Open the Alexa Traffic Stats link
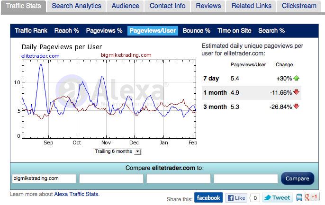Screen dimensions: 325x205 (x=76, y=194)
